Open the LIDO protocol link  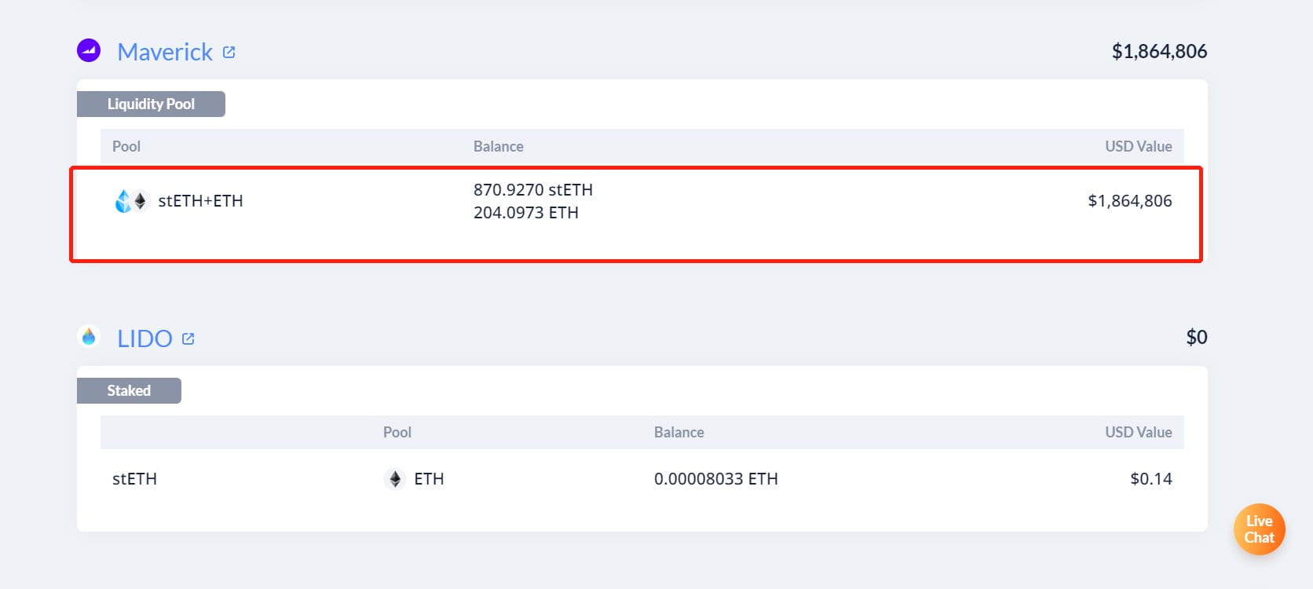click(x=144, y=338)
